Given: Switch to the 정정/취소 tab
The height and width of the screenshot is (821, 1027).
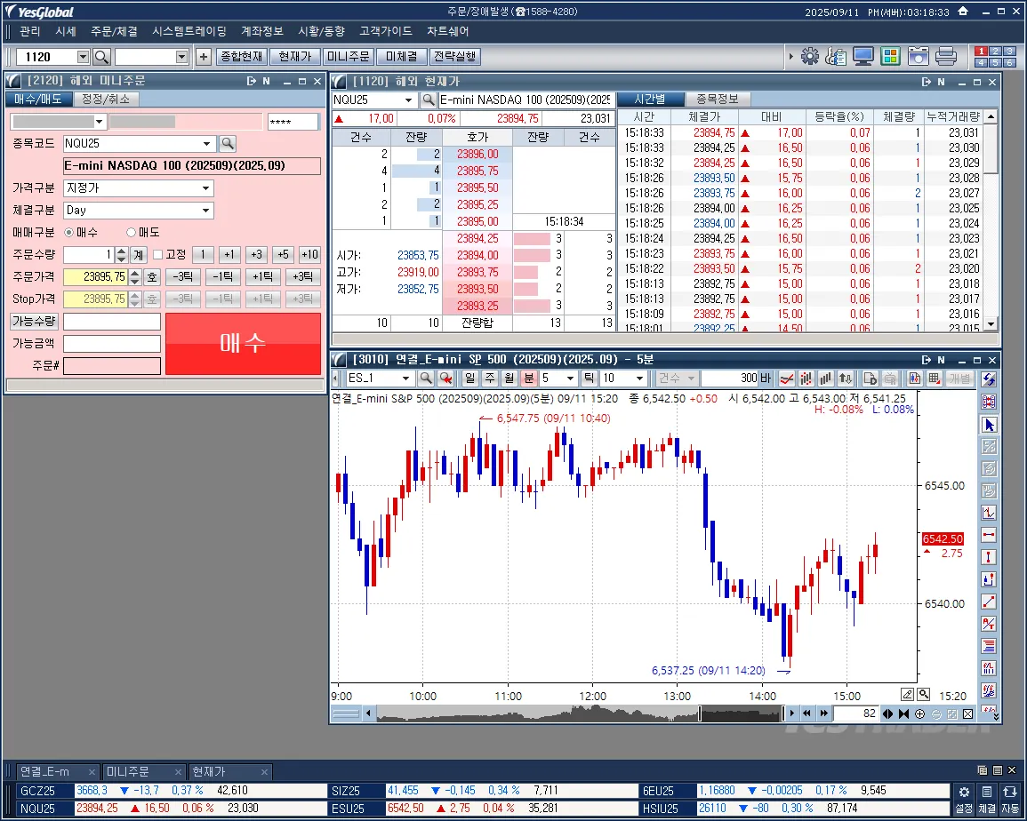Looking at the screenshot, I should pos(104,99).
